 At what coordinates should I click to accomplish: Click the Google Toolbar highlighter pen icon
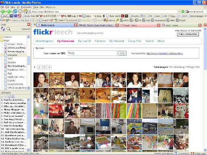117,20
